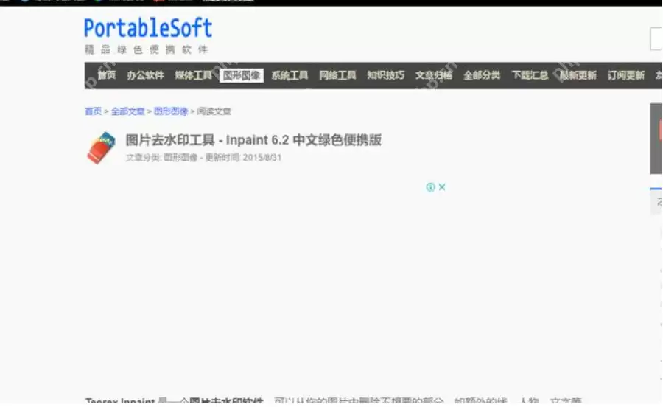View 最新更新 page
The width and height of the screenshot is (663, 407).
[x=578, y=75]
